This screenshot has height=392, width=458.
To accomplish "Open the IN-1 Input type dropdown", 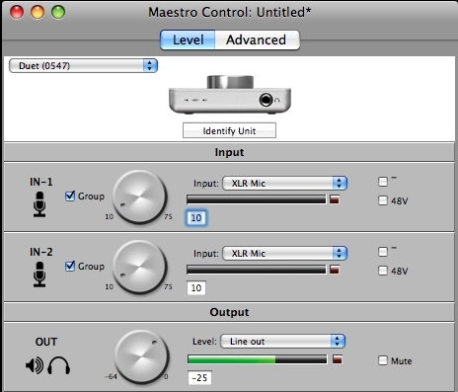I will 285,184.
